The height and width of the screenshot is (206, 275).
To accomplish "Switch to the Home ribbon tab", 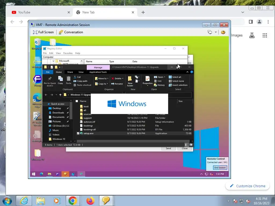I will 59,72.
